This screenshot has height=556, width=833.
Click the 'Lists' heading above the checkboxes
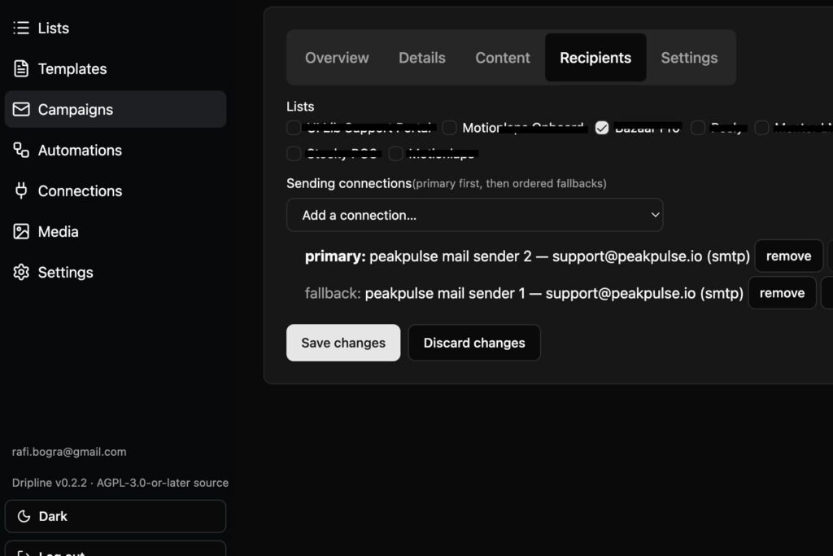(300, 107)
